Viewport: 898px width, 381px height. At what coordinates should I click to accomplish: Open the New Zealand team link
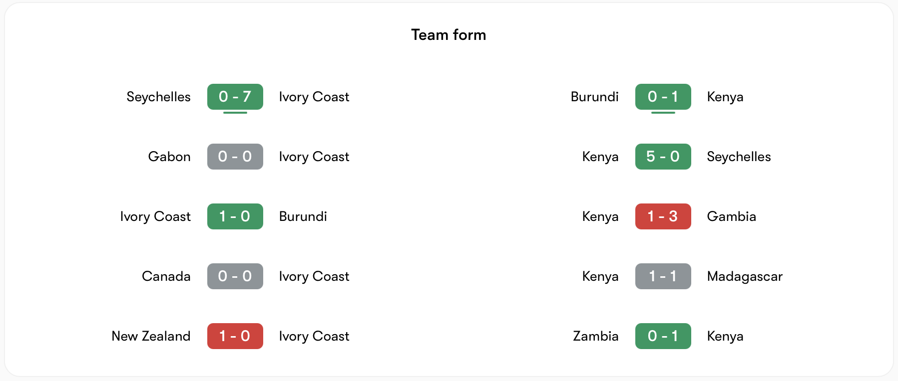151,336
